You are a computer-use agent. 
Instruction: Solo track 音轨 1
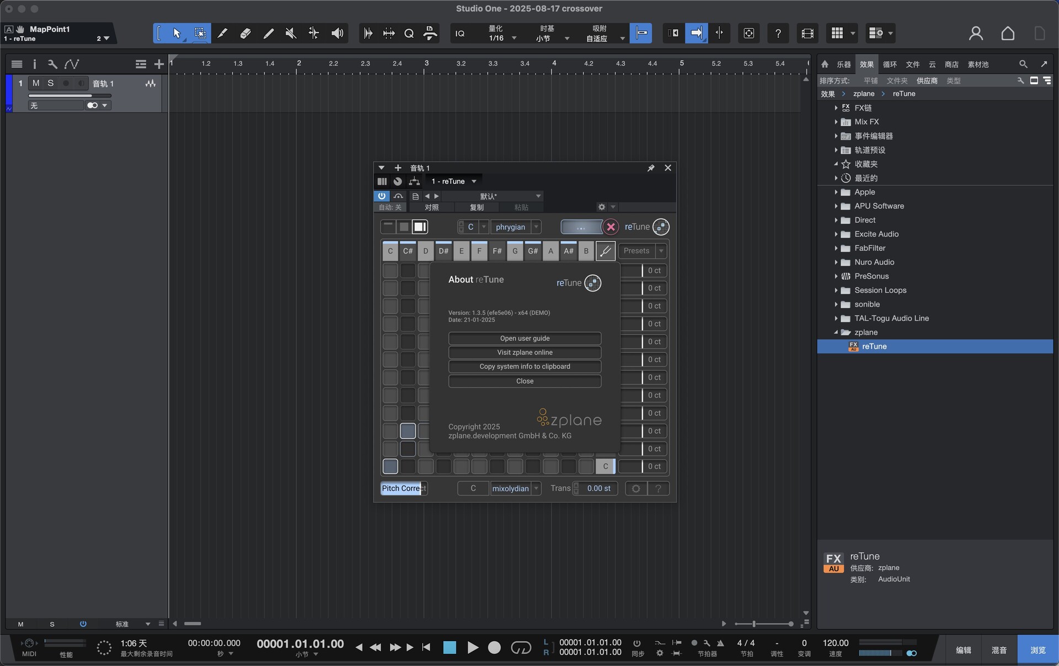[51, 83]
